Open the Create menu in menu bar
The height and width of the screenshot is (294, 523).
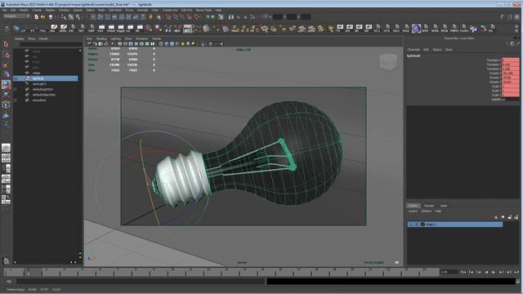click(x=37, y=11)
